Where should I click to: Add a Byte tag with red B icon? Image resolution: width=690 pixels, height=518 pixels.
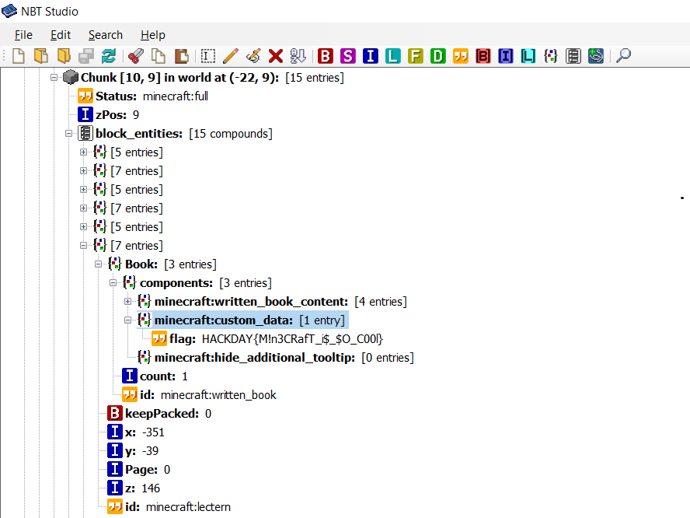point(325,56)
